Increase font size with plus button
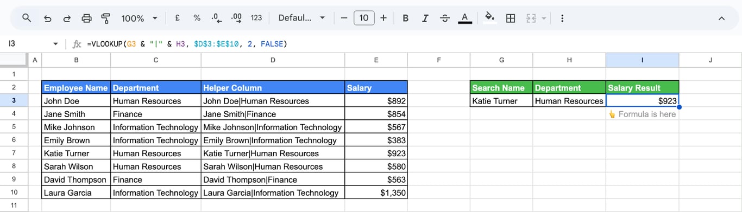742x212 pixels. [x=383, y=18]
